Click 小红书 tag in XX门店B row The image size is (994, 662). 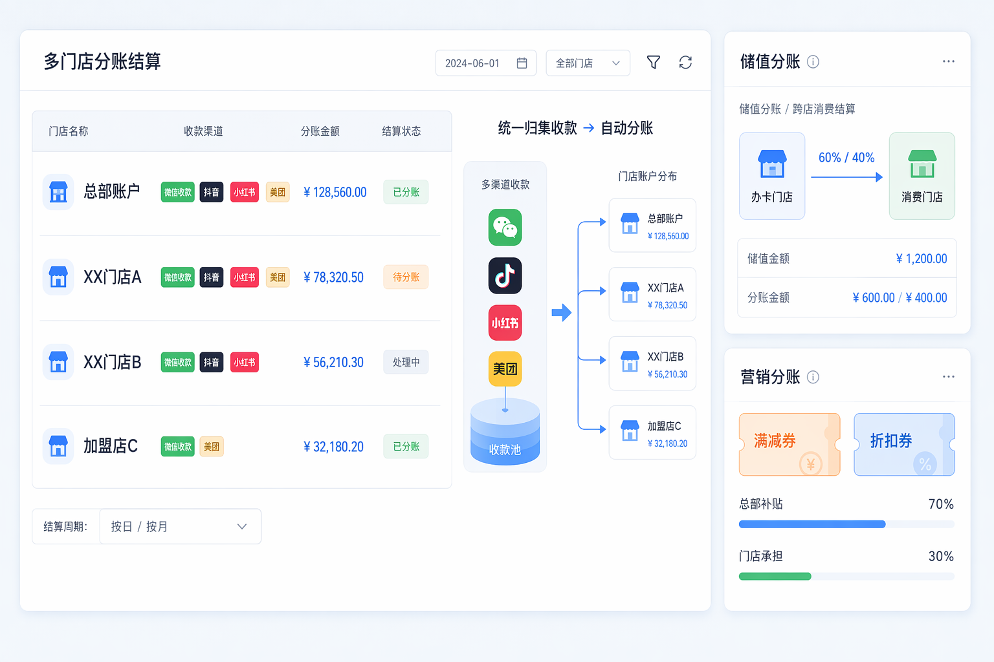[245, 362]
